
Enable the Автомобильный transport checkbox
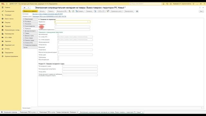(58, 34)
